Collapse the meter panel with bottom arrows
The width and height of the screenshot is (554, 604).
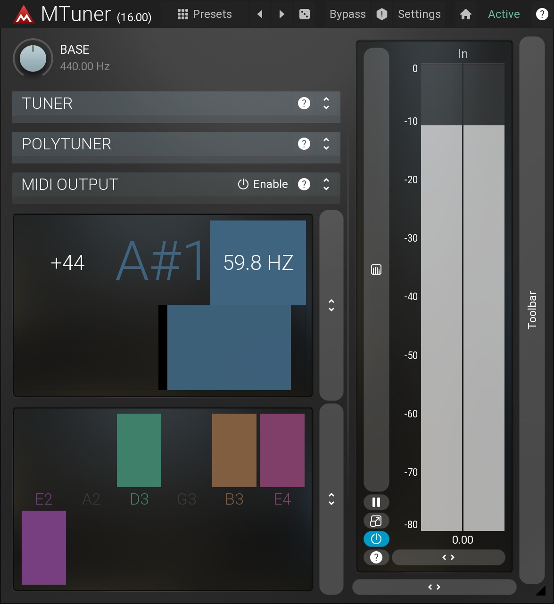pos(434,587)
